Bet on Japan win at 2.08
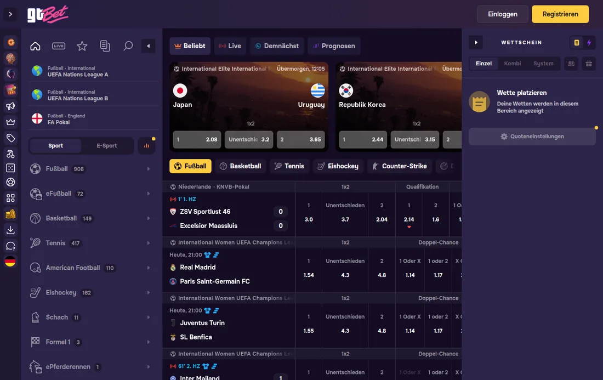603x380 pixels. 197,140
